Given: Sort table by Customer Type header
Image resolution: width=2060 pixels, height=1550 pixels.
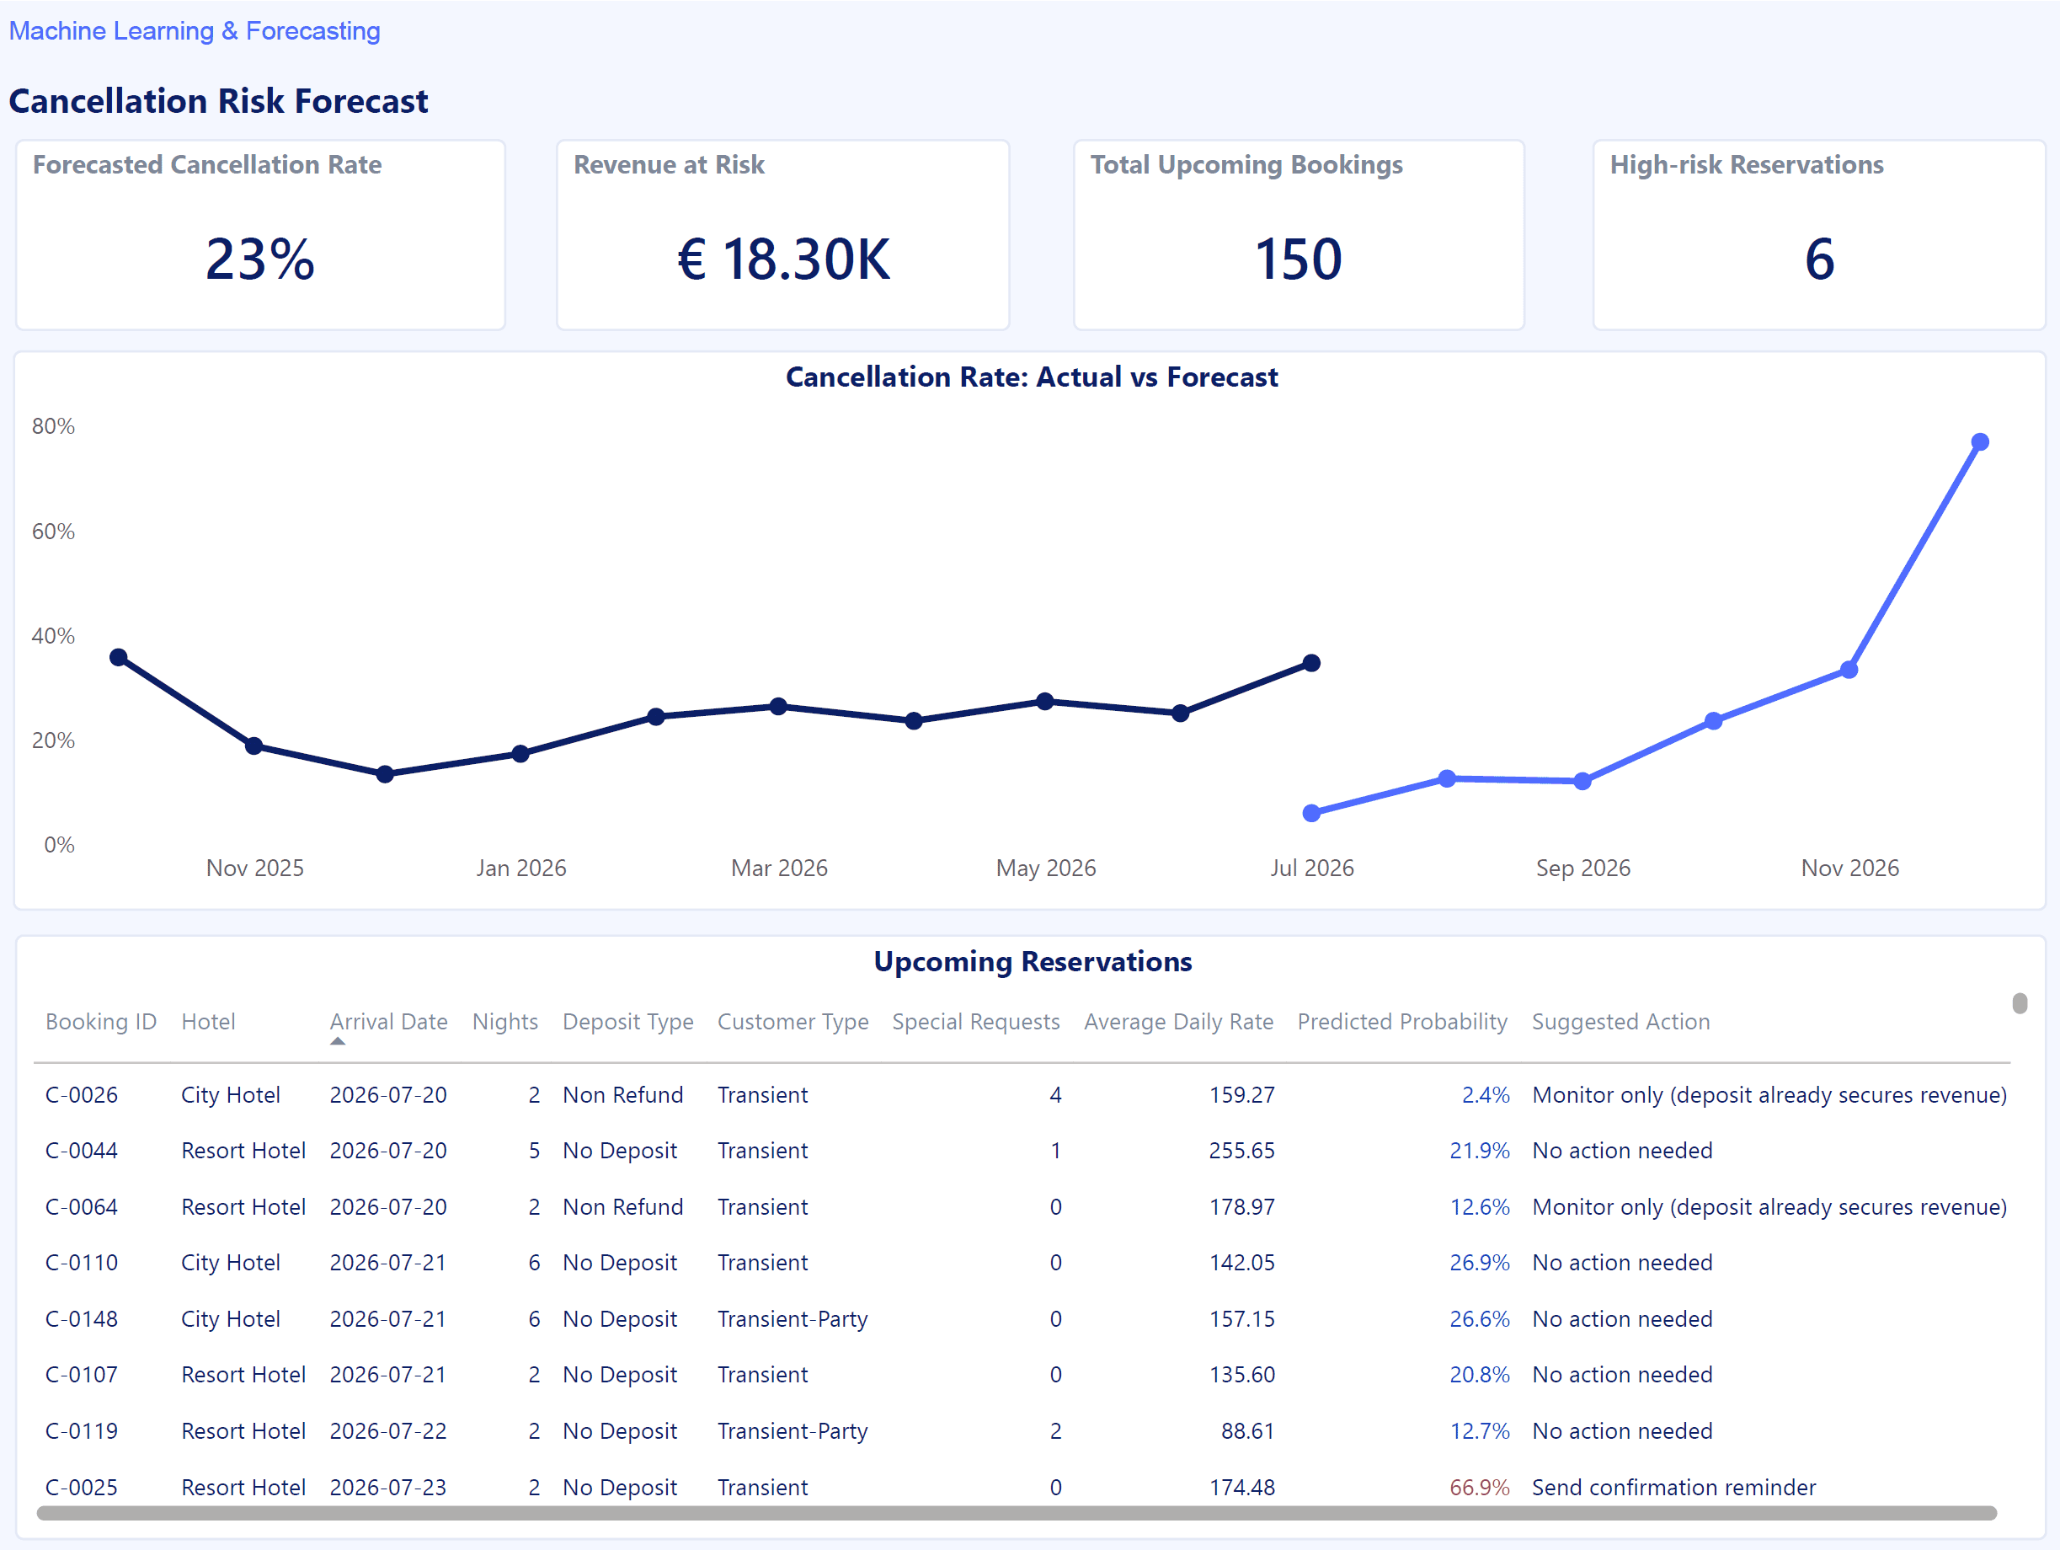Looking at the screenshot, I should 793,1022.
